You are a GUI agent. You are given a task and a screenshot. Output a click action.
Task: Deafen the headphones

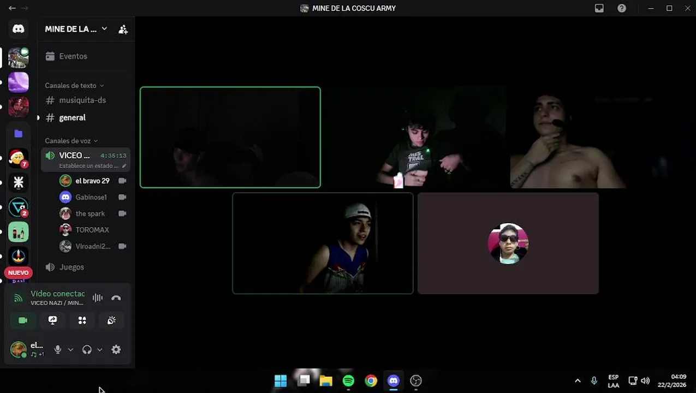coord(87,350)
